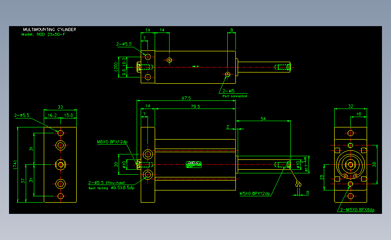Select the 9.8 vertical dimension

(x=124, y=72)
